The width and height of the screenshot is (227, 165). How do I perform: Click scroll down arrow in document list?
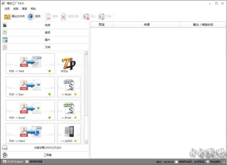(86, 142)
